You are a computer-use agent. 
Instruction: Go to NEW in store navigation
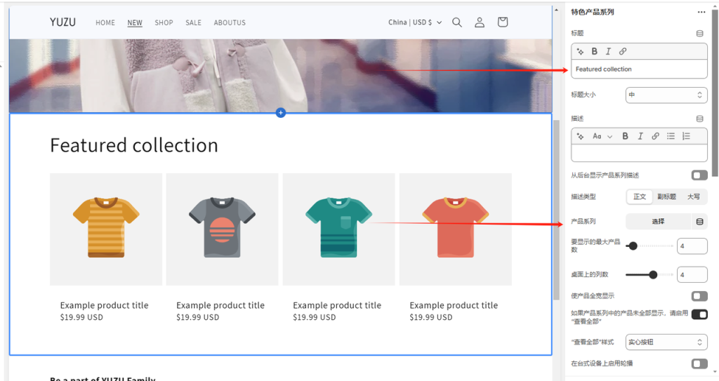(135, 22)
